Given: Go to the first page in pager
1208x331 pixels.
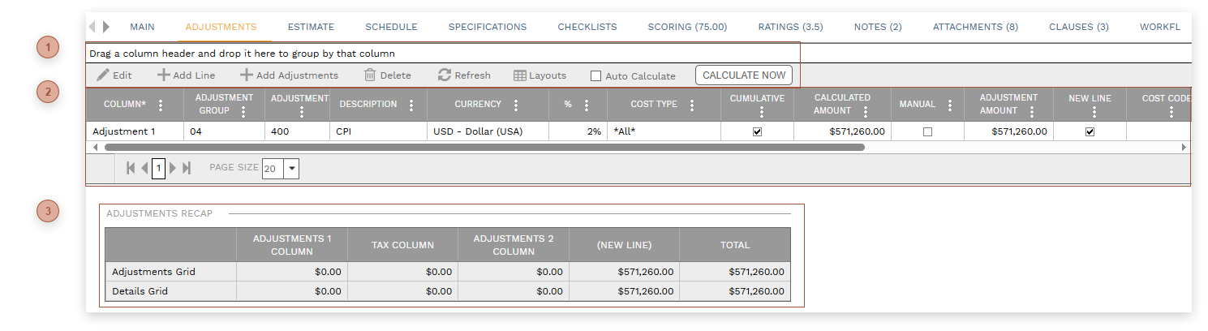Looking at the screenshot, I should [x=131, y=168].
